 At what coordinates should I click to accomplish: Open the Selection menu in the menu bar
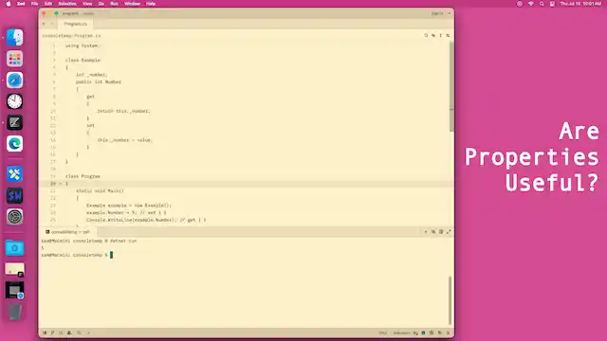(x=67, y=4)
